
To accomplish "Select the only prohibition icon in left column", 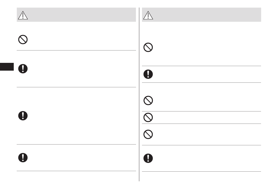I will point(23,40).
